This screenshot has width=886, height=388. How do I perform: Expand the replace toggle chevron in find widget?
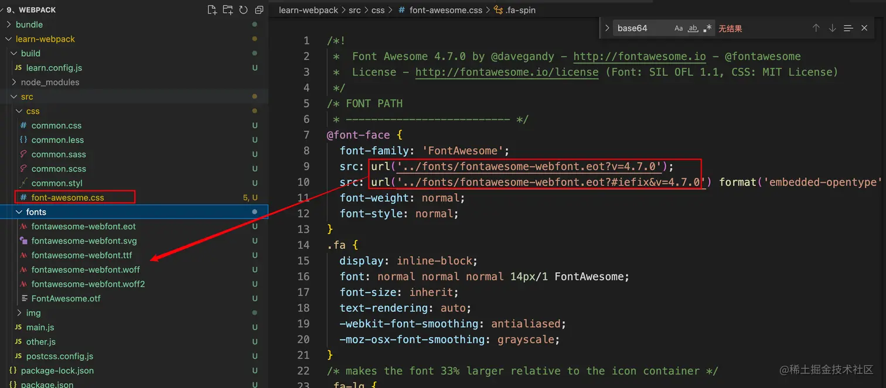point(607,28)
